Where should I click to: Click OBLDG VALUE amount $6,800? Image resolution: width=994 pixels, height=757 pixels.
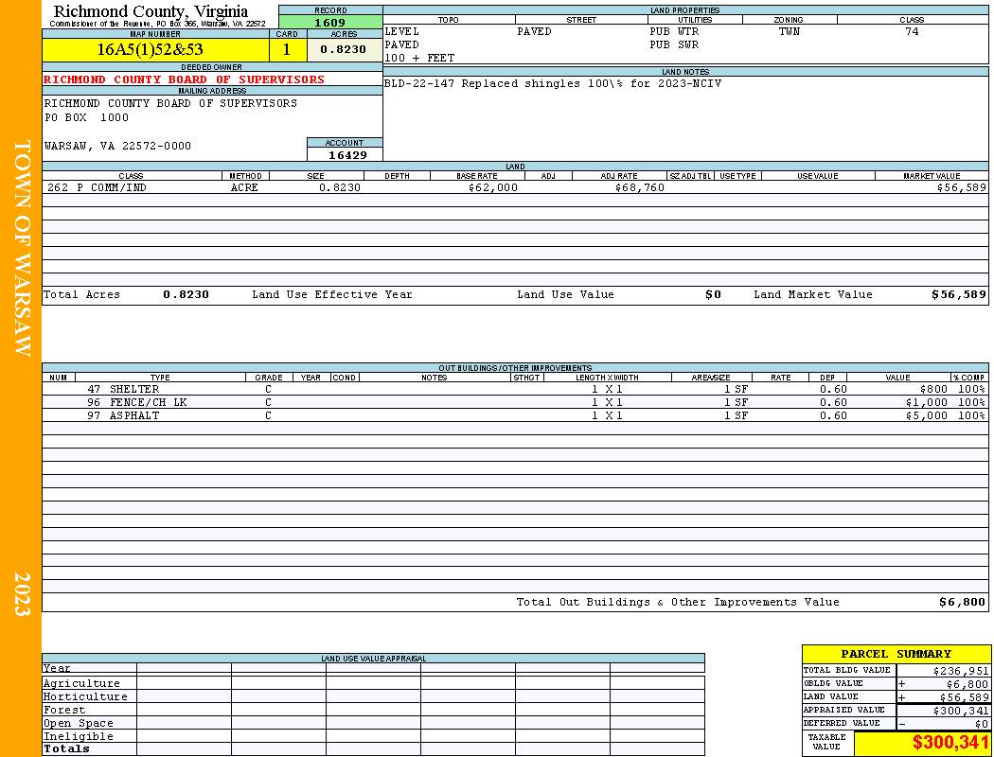pyautogui.click(x=967, y=684)
